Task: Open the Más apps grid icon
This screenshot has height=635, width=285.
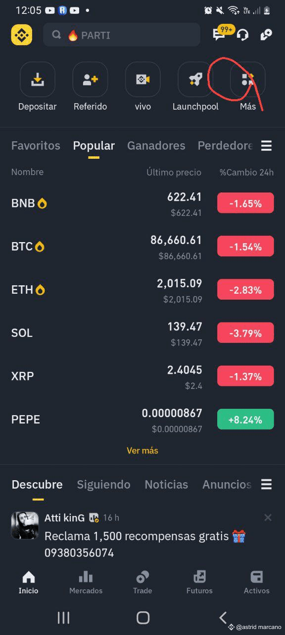Action: coord(248,79)
